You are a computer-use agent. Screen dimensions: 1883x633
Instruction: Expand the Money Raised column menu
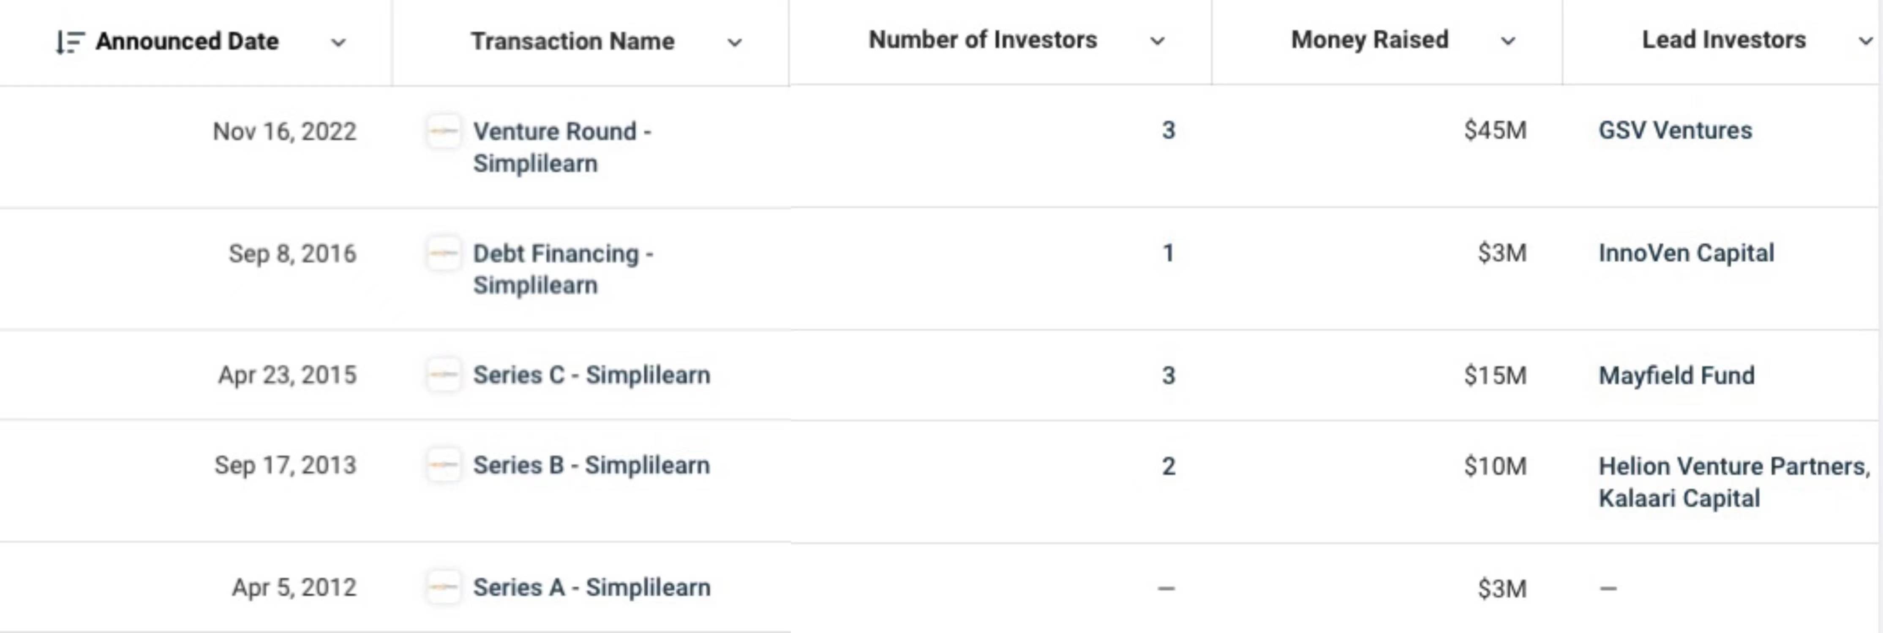point(1507,41)
